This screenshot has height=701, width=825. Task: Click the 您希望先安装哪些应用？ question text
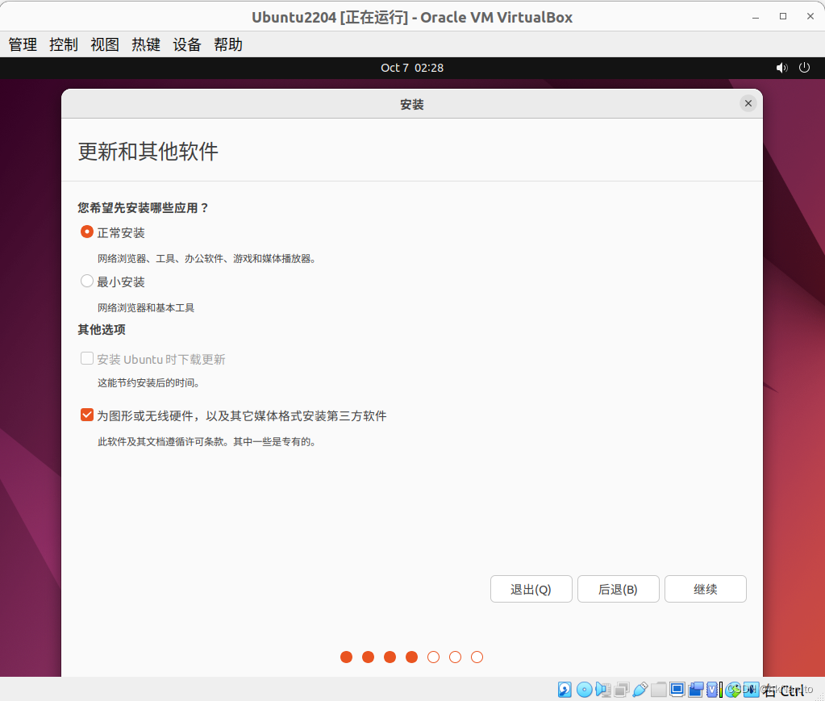point(143,208)
